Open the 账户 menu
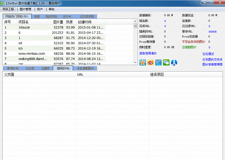The width and height of the screenshot is (225, 160). coord(40,9)
